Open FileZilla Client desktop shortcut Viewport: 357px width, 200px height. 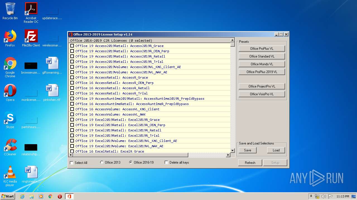click(x=31, y=38)
